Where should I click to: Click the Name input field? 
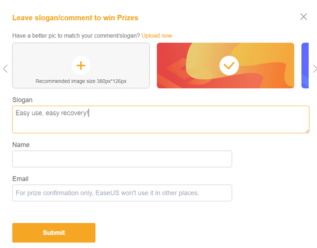[x=122, y=159]
